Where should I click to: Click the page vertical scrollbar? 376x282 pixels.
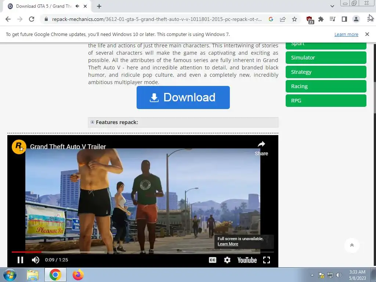[x=375, y=97]
